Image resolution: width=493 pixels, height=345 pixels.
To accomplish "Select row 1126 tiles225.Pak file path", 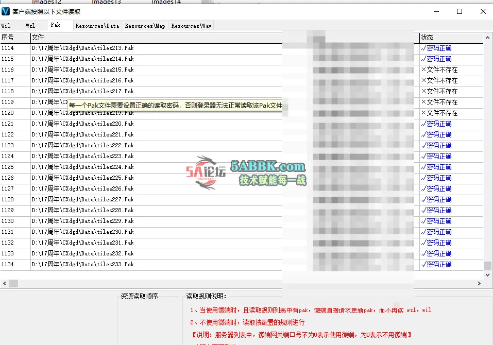I will (x=83, y=178).
